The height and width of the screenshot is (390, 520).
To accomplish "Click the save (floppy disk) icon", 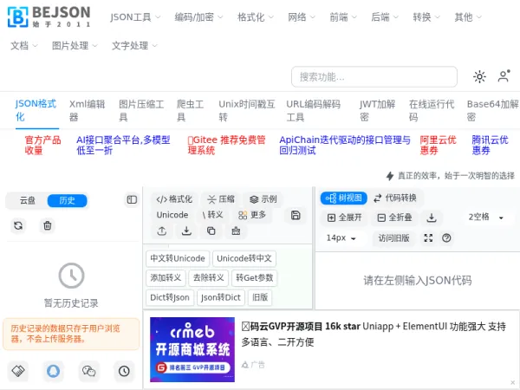I will coord(296,215).
